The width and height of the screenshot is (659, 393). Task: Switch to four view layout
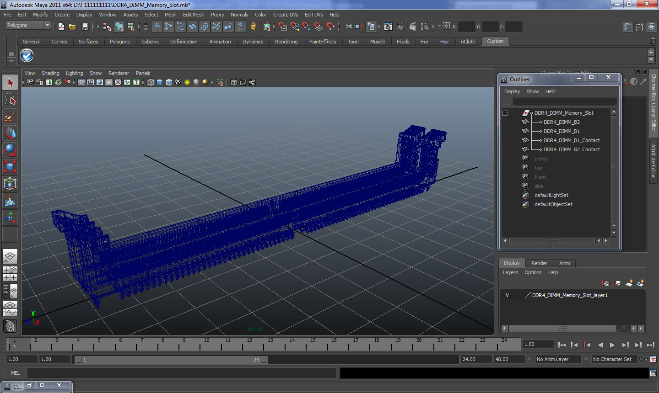(10, 273)
